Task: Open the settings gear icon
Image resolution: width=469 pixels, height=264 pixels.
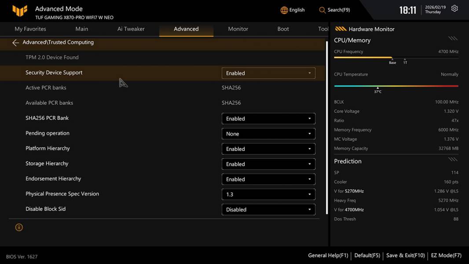Action: pyautogui.click(x=454, y=9)
